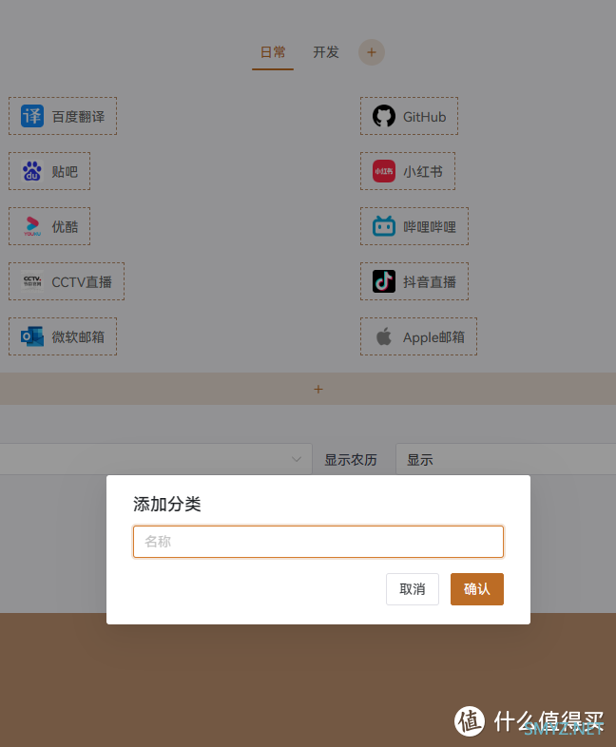616x747 pixels.
Task: Cancel the dialog with 取消
Action: 413,589
